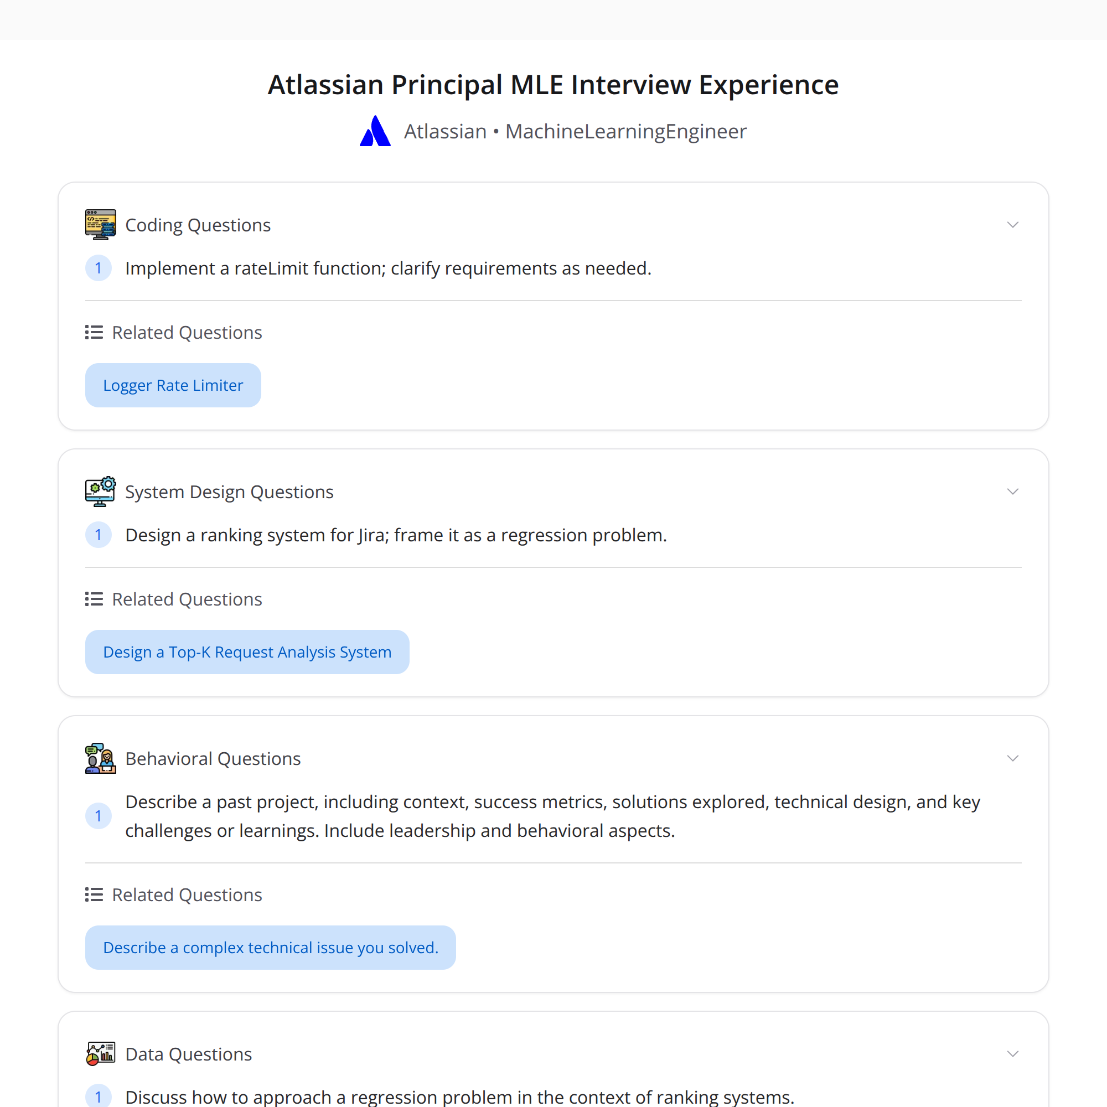This screenshot has width=1107, height=1107.
Task: Click the Coding Questions section header text
Action: (198, 224)
